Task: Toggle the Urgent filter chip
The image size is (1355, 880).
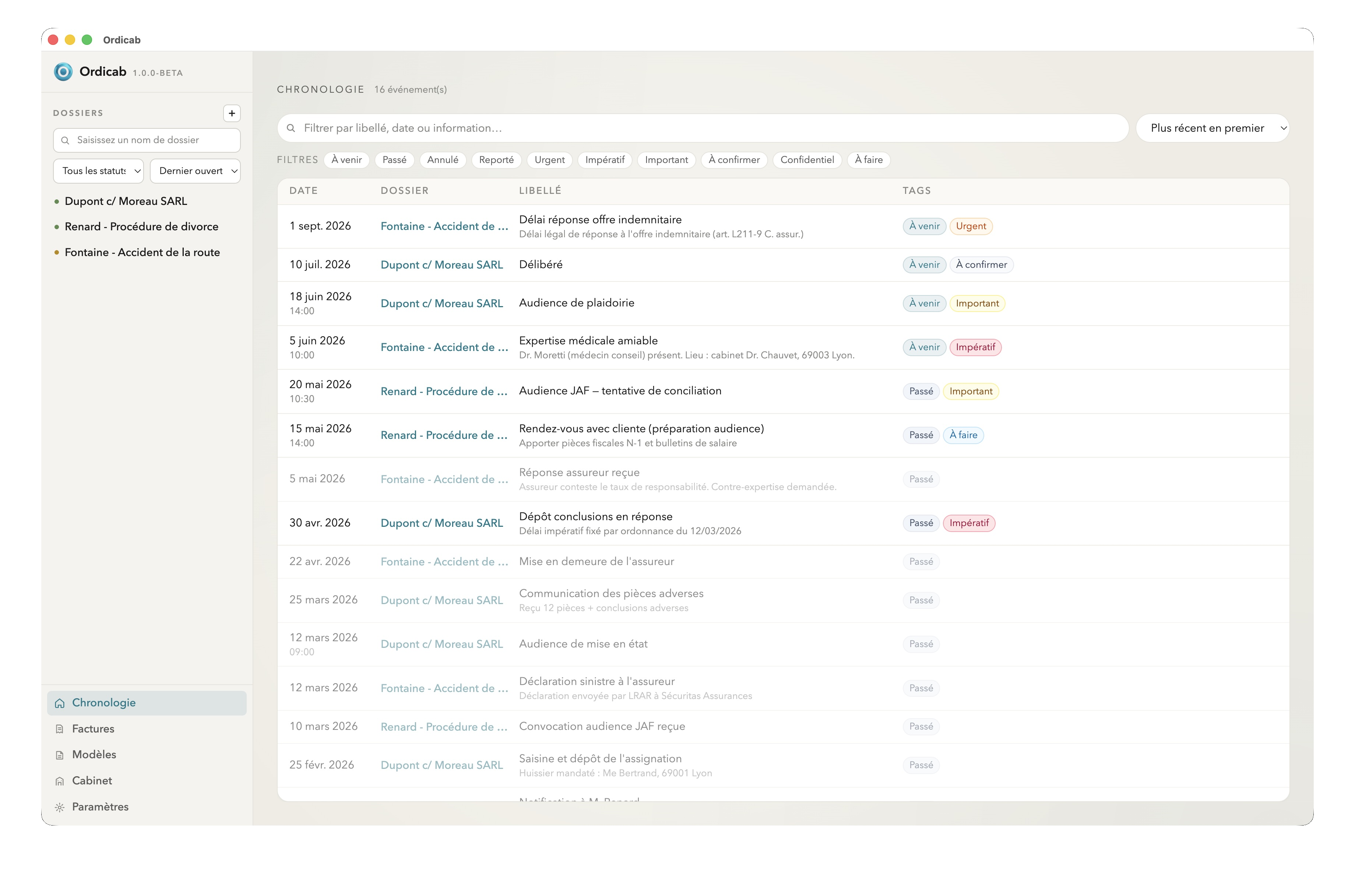Action: (549, 160)
